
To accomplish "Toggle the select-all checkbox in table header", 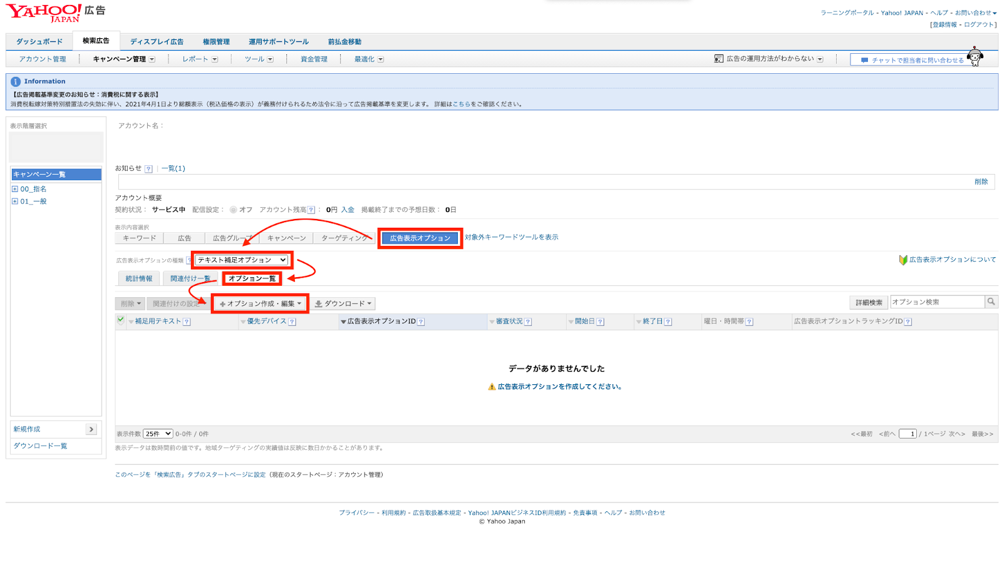I will click(121, 320).
